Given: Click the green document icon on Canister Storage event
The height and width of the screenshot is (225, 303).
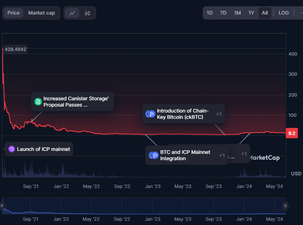Looking at the screenshot, I should coord(38,102).
